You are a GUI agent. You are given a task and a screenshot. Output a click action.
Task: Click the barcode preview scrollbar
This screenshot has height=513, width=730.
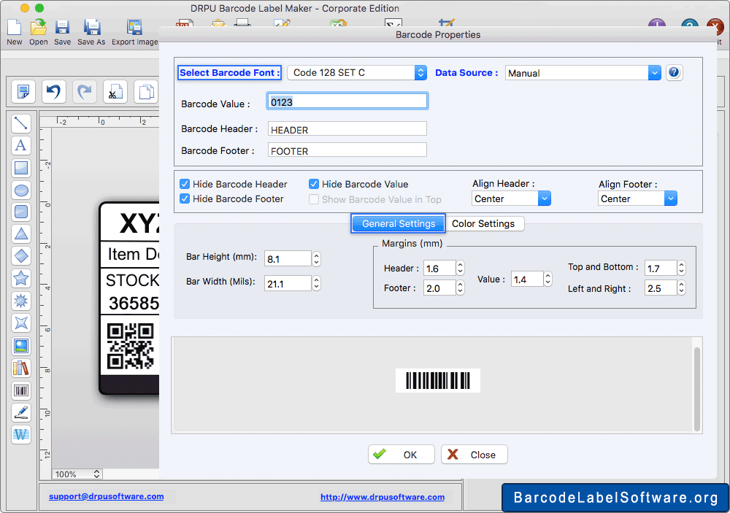point(697,389)
